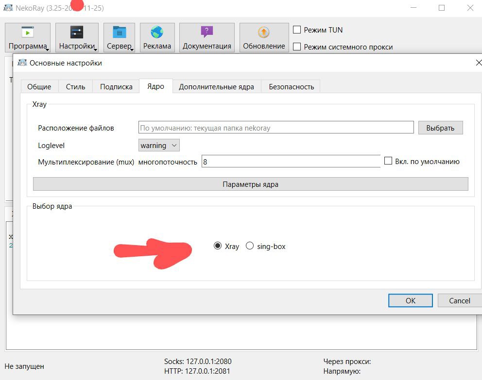The width and height of the screenshot is (482, 380).
Task: Click the NekoRay app icon in title bar
Action: click(x=8, y=8)
